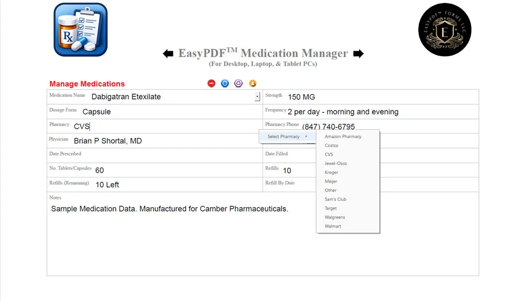Click the purple recycle icon
This screenshot has height=301, width=524.
(238, 83)
